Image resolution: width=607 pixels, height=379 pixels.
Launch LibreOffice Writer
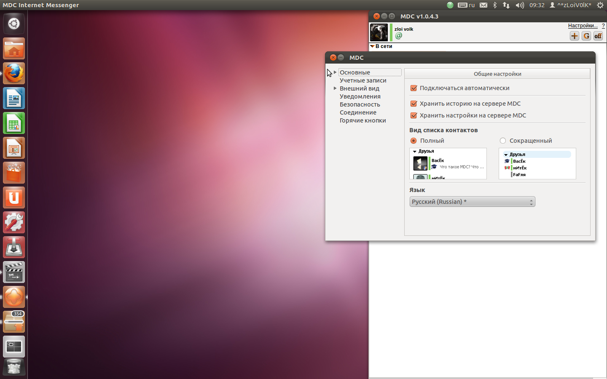[x=14, y=98]
